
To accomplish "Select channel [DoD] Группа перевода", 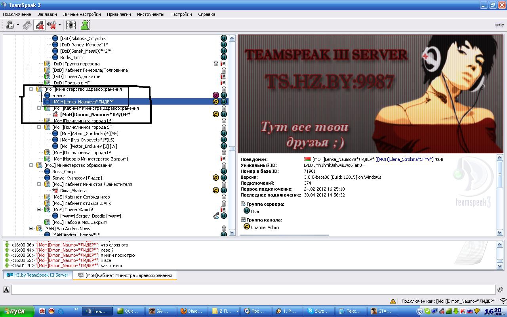I will tap(76, 64).
